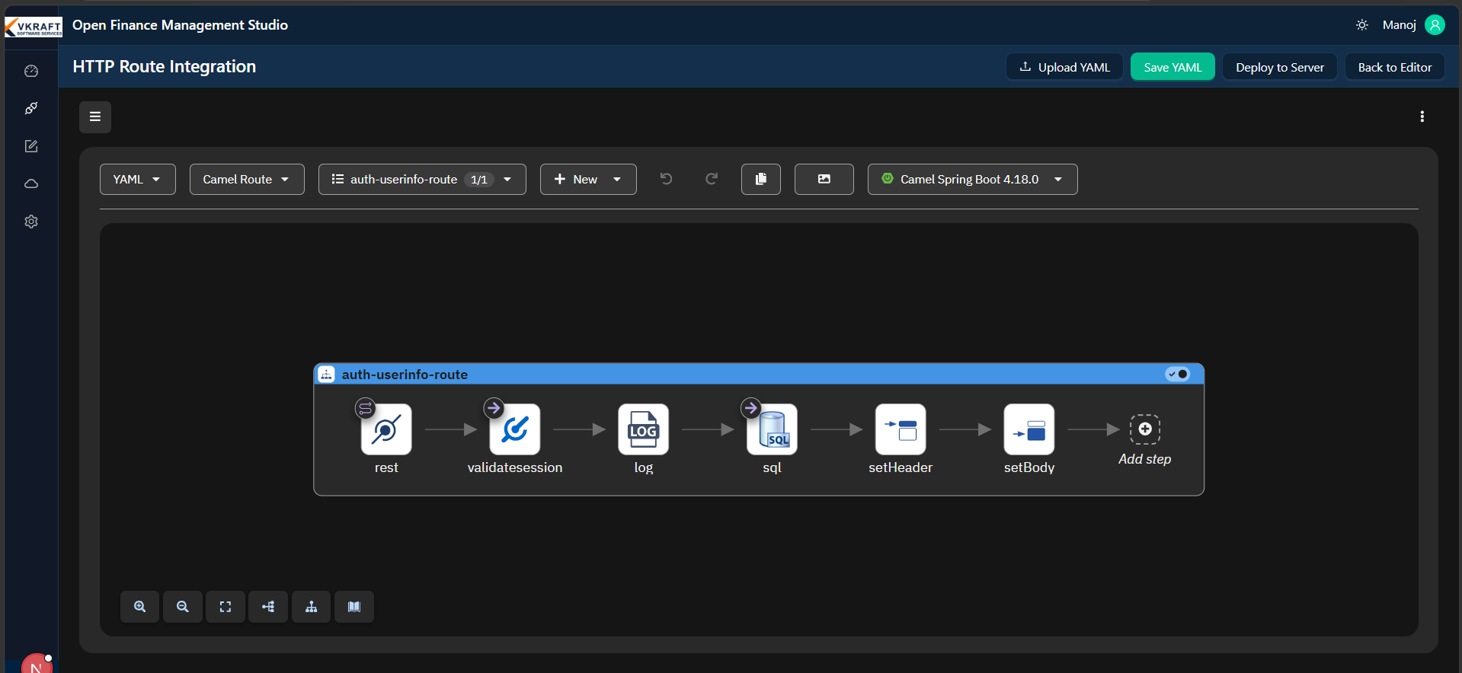Viewport: 1462px width, 673px height.
Task: Click the redo arrow icon
Action: [x=712, y=179]
